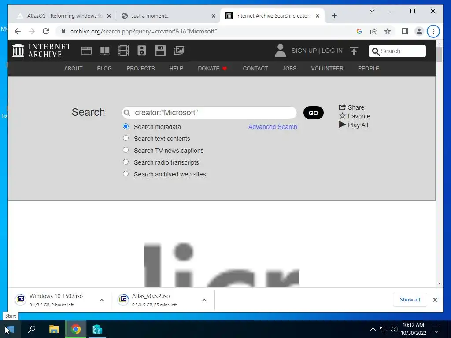Click the Chrome taskbar icon

coord(76,329)
